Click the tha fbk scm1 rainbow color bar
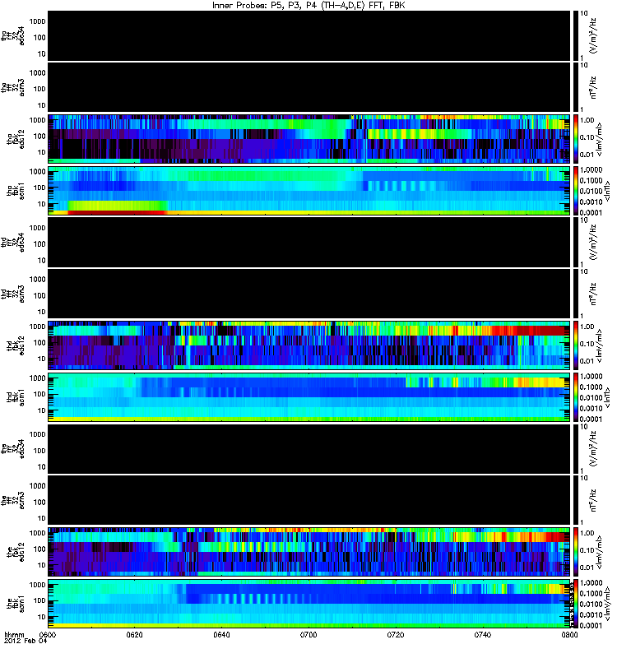Image resolution: width=617 pixels, height=658 pixels. (x=576, y=191)
